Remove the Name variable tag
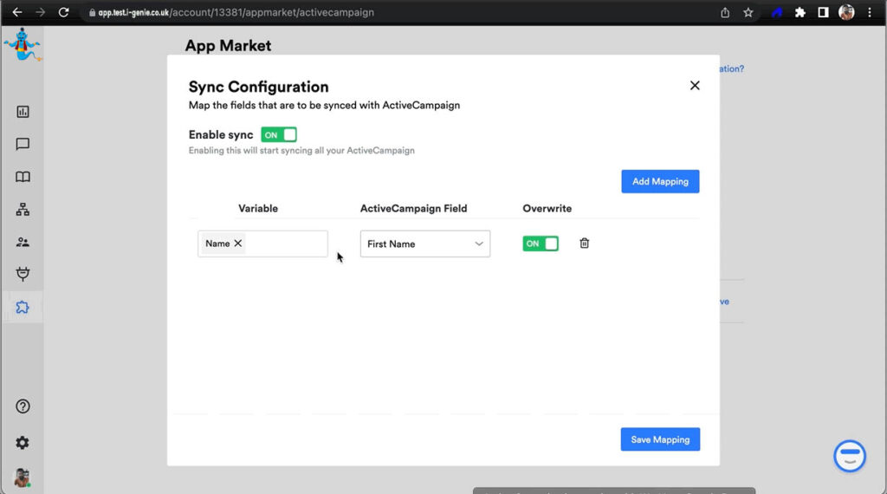The width and height of the screenshot is (887, 494). pyautogui.click(x=238, y=244)
